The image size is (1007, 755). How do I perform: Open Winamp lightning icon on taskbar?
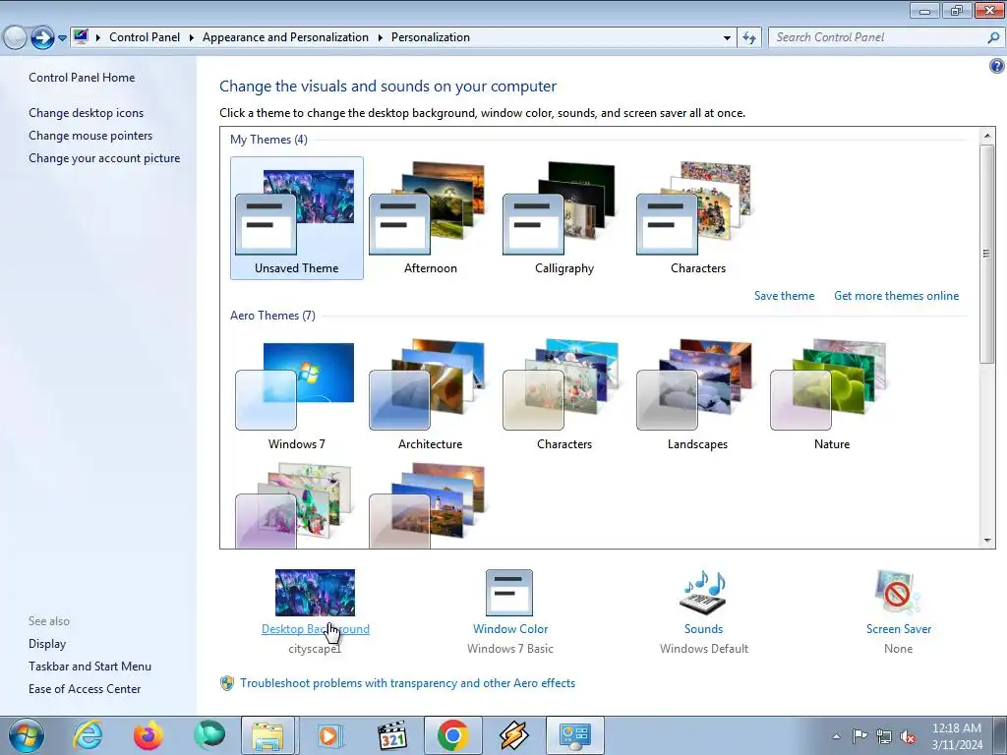[x=513, y=735]
